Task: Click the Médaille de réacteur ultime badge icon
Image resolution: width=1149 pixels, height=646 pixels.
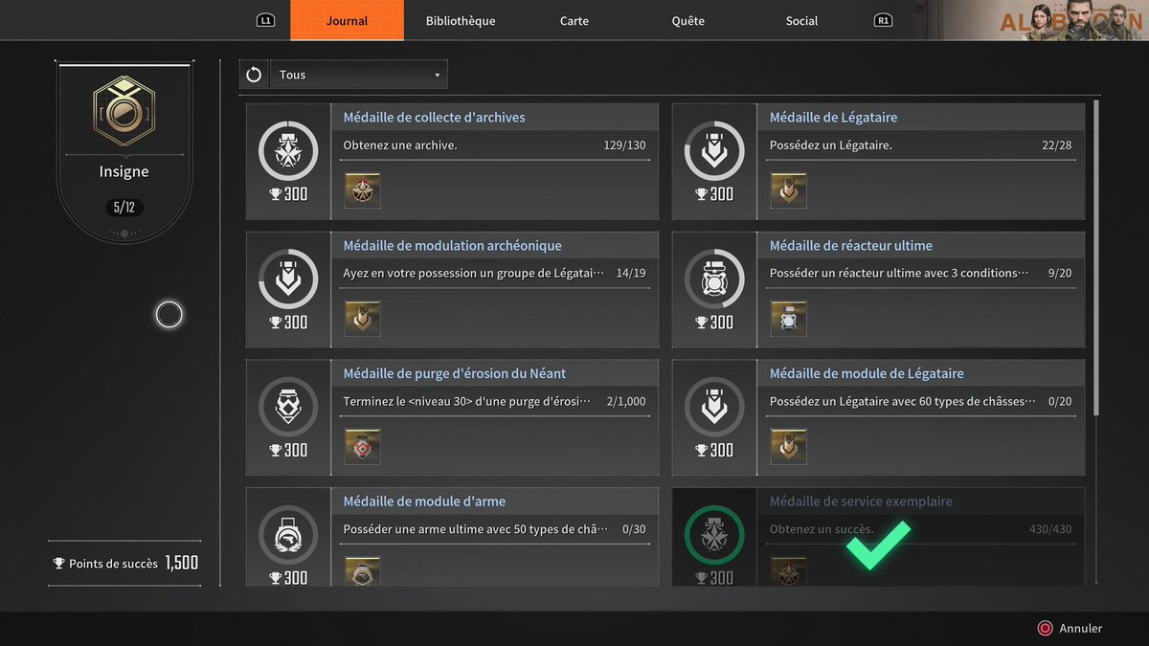Action: point(714,278)
